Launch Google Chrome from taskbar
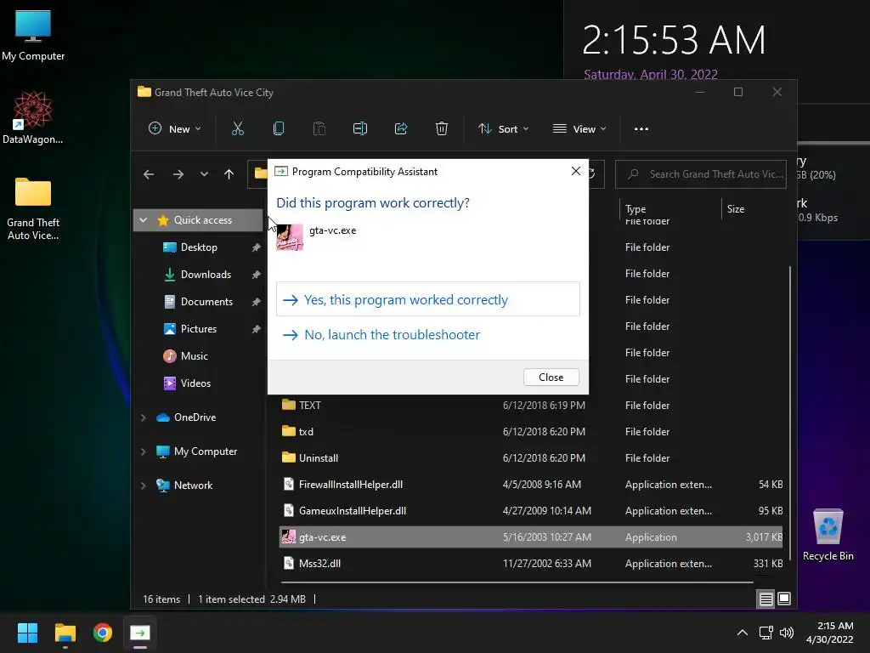Viewport: 870px width, 653px height. [103, 633]
